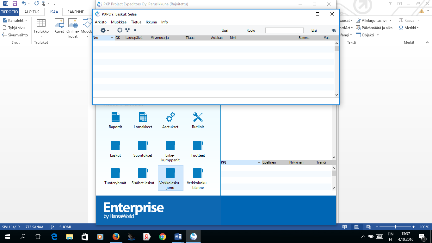Click zoom-in plus in Word status bar
Screen dimensions: 432x243
[x=414, y=227]
